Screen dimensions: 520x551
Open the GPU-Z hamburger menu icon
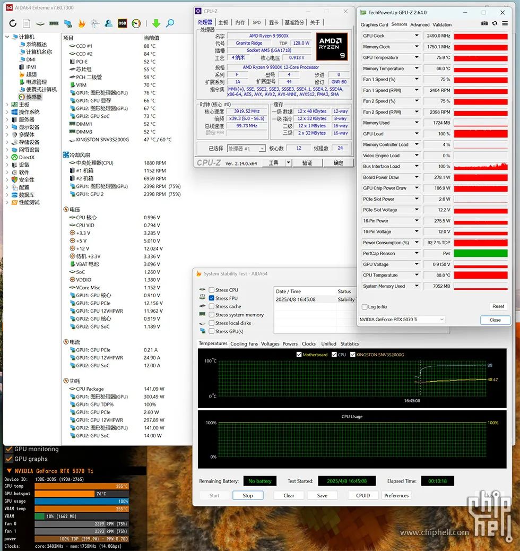505,23
